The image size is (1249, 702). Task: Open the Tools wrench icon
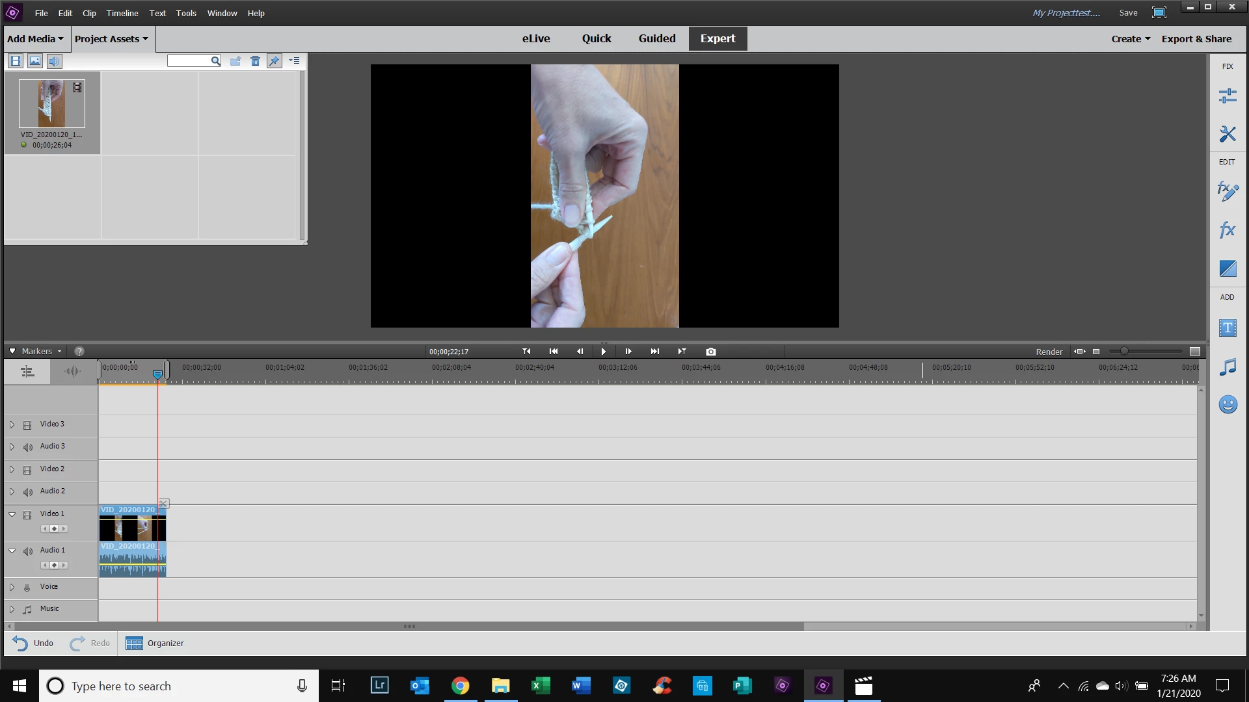(x=1228, y=134)
